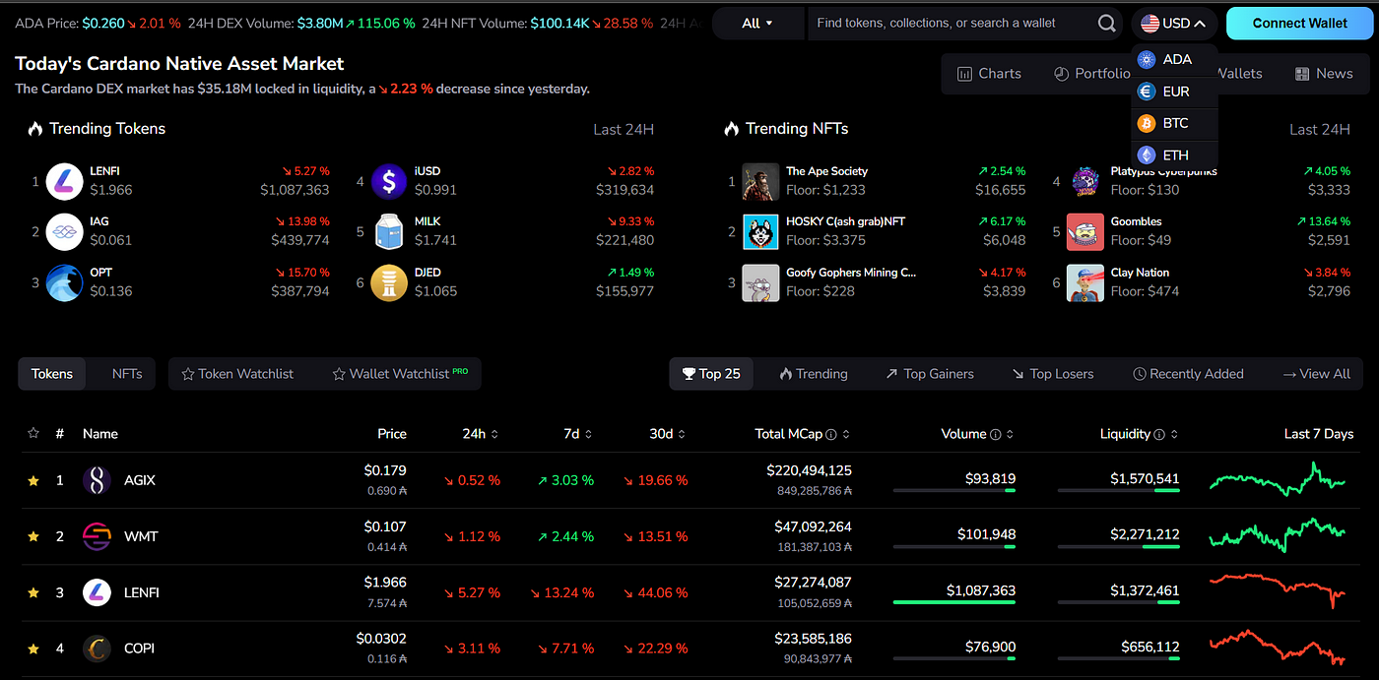Click the AGIX token logo in table
The height and width of the screenshot is (680, 1379).
97,480
